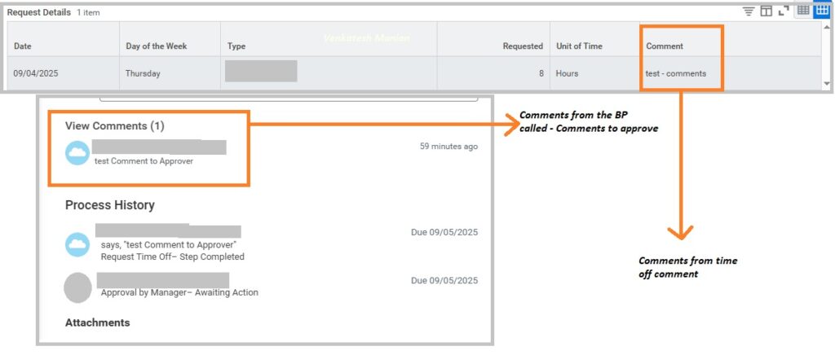The image size is (835, 355).
Task: Click the Process History heading
Action: (x=110, y=205)
